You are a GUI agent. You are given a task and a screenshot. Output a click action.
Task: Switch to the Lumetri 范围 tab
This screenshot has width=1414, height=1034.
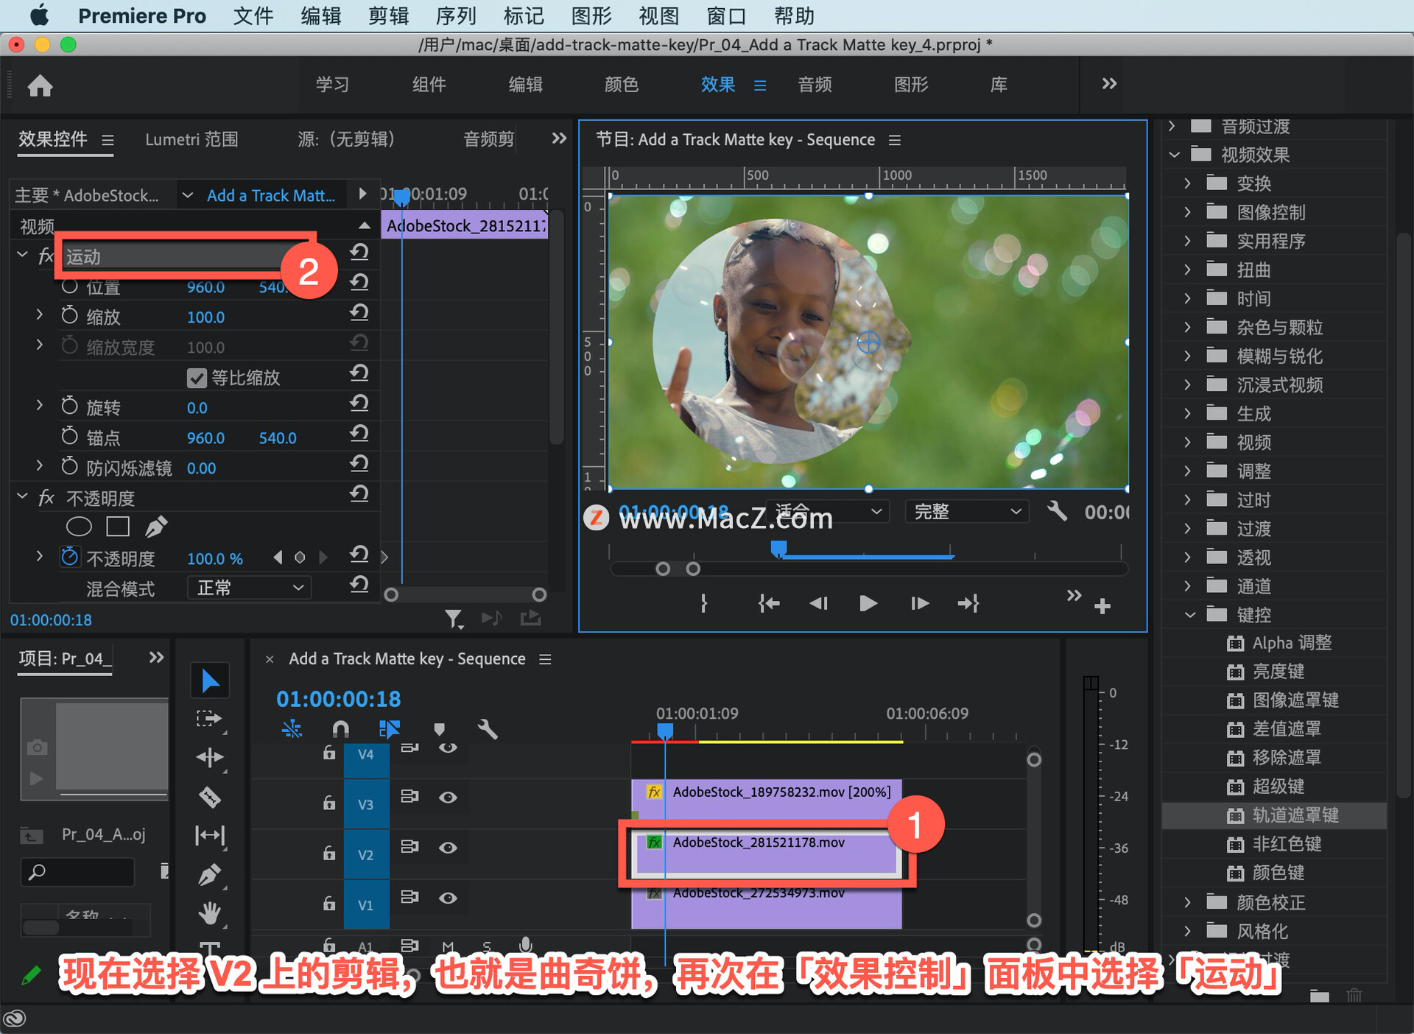191,139
